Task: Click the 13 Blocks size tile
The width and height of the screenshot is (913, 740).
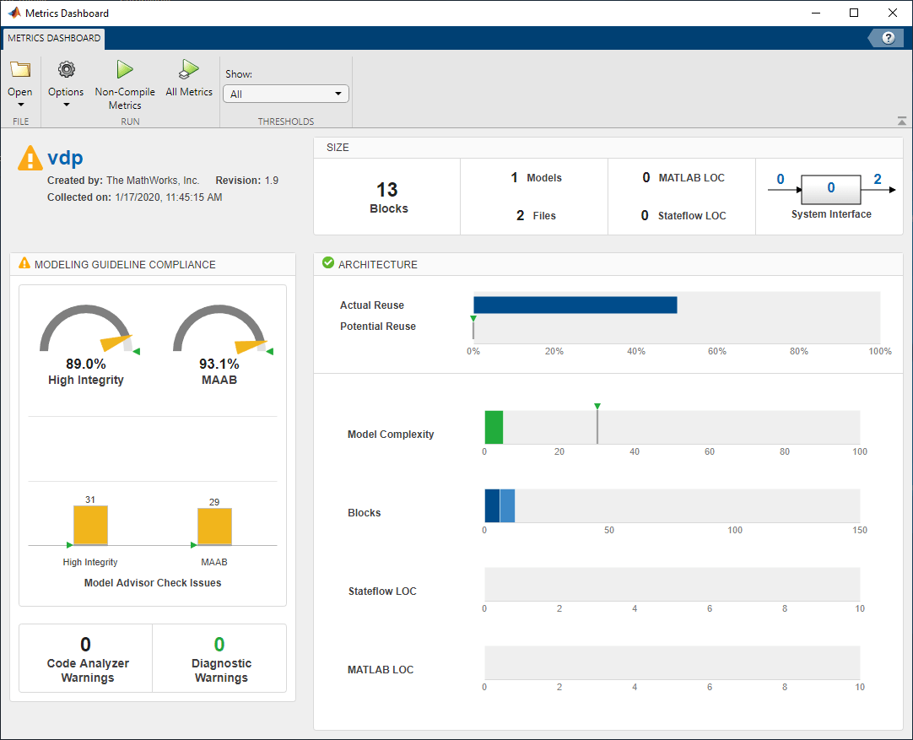Action: pos(386,197)
